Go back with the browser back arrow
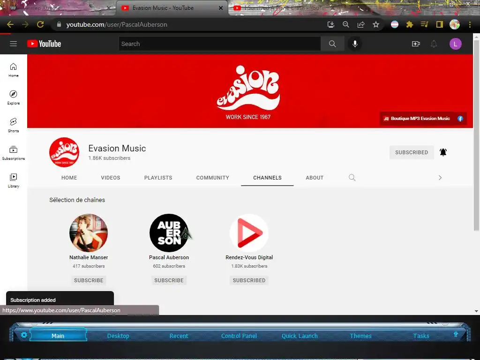 tap(10, 24)
